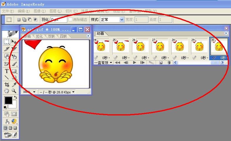The height and width of the screenshot is (141, 231).
Task: Select the Line tool
Action: click(x=7, y=77)
